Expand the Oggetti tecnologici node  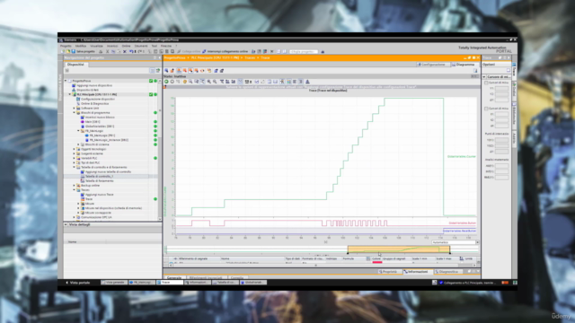[x=74, y=149]
